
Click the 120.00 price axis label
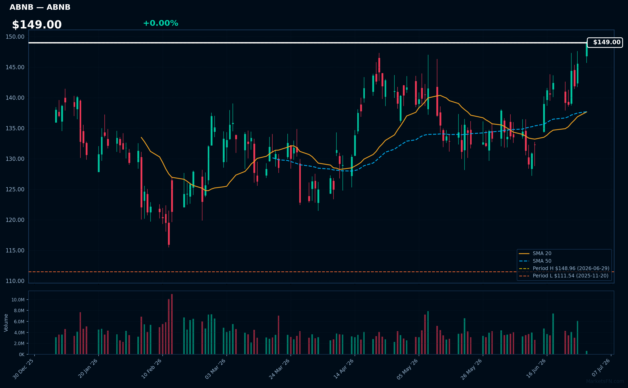click(15, 220)
